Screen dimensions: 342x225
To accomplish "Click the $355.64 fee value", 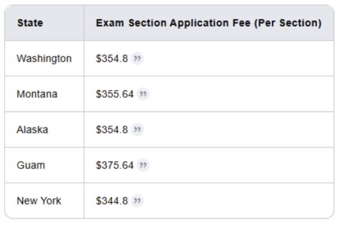I will click(x=115, y=94).
